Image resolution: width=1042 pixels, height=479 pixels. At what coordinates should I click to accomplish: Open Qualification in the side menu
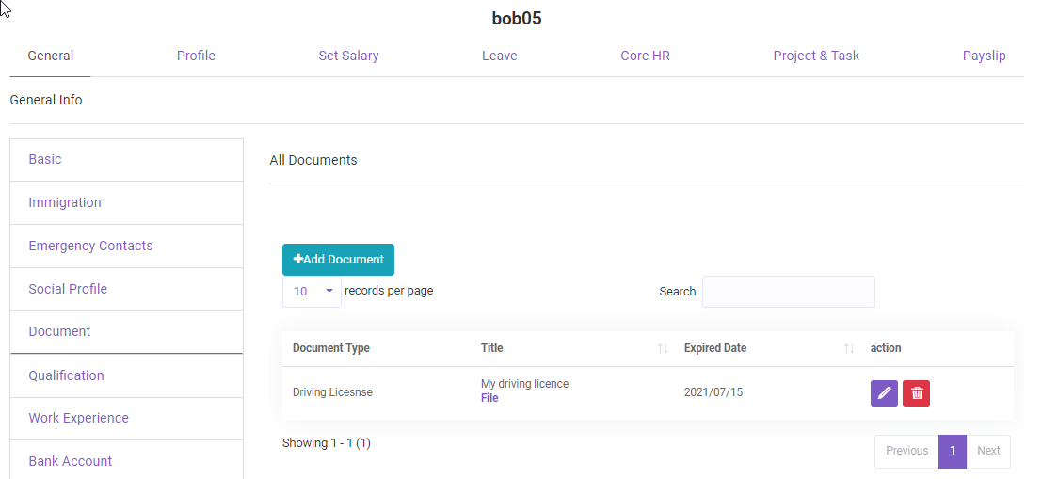[x=66, y=375]
